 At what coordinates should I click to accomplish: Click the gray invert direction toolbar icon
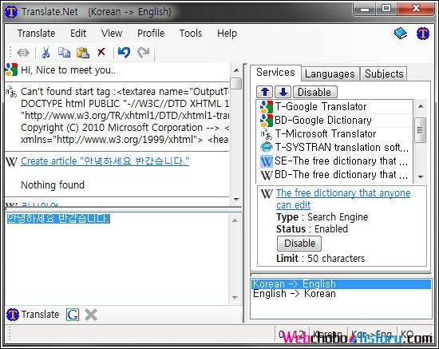click(x=22, y=53)
